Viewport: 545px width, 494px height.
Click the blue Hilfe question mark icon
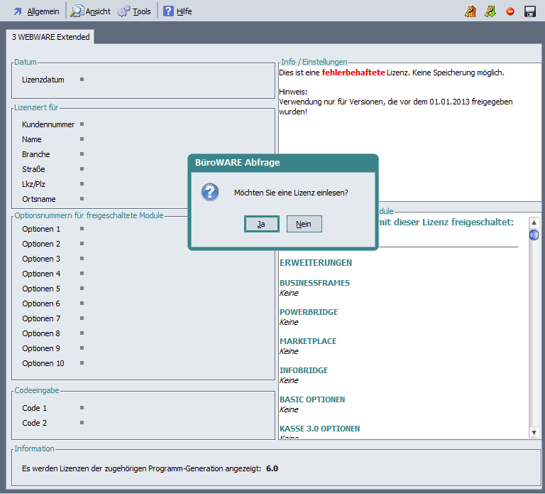point(168,11)
